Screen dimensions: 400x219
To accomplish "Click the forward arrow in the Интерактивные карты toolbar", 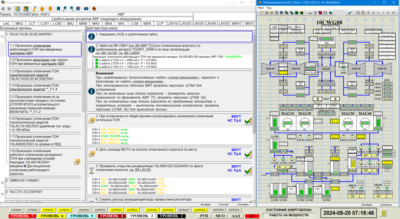I will point(9,9).
